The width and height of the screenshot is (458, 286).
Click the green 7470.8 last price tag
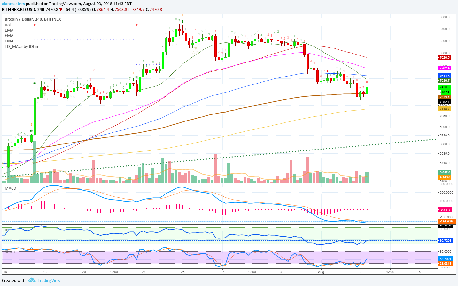click(x=444, y=87)
